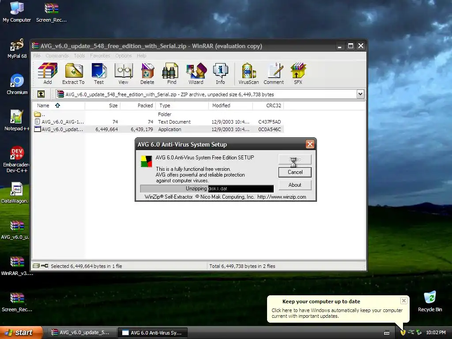Open the Commands menu
Viewport: 452px width, 339px height.
[x=57, y=56]
